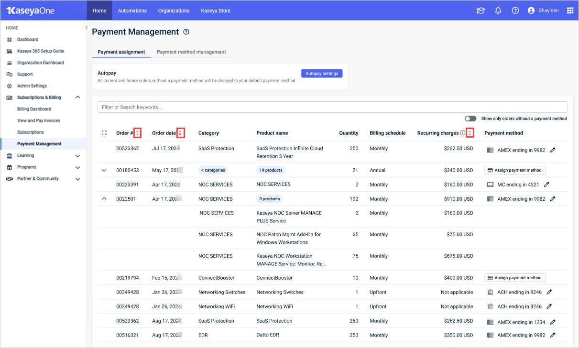Screen dimensions: 579x348
Task: Open the Kaseya University graduation cap icon
Action: point(481,11)
